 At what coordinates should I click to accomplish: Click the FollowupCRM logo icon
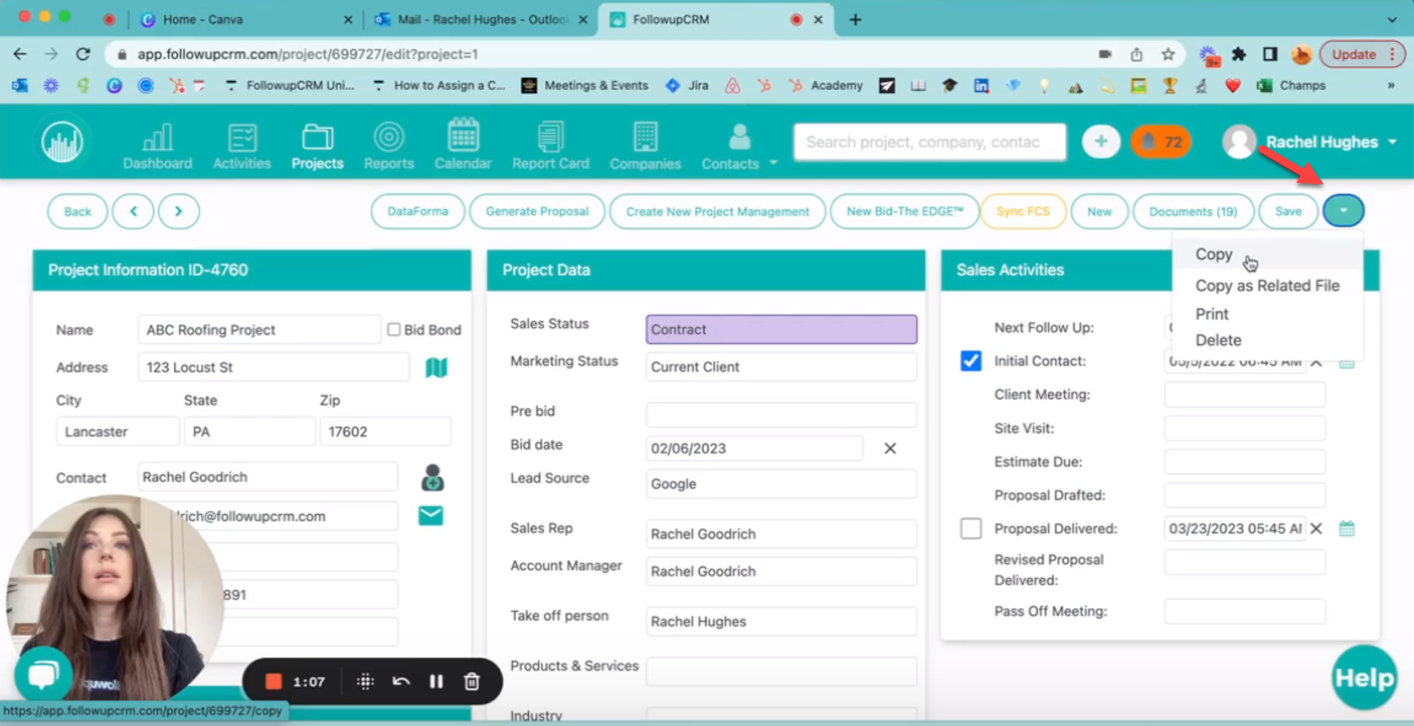[62, 143]
